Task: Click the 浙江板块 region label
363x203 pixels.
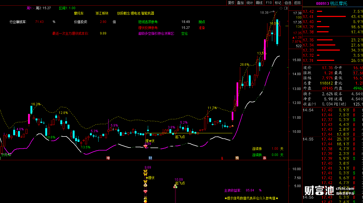Action: click(102, 13)
